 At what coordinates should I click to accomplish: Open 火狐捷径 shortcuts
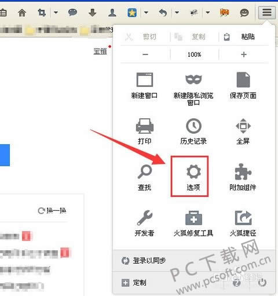point(243,223)
